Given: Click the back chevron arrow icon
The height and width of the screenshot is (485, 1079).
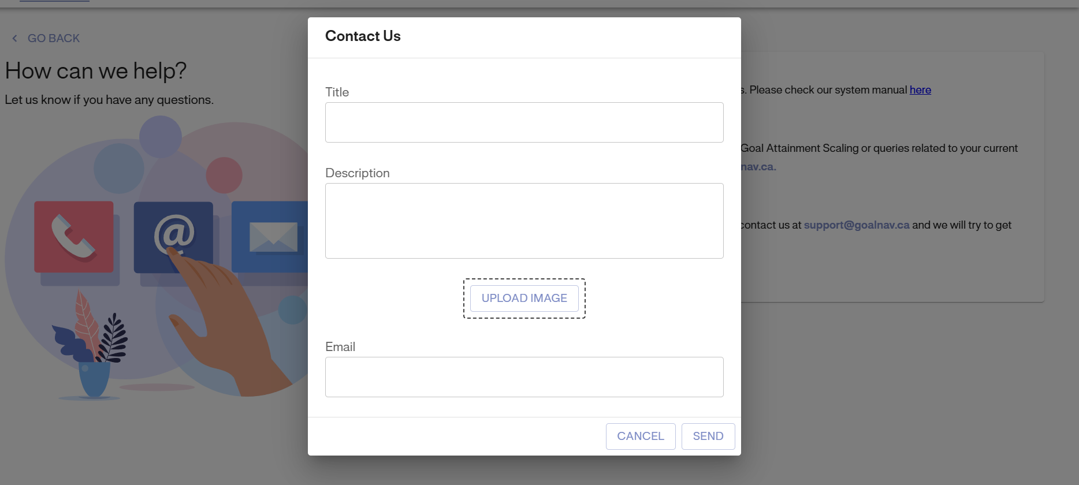Looking at the screenshot, I should pos(14,38).
